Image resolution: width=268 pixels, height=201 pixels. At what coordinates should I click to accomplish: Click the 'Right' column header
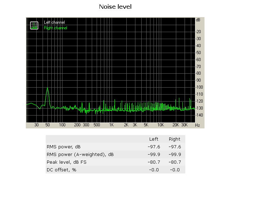[x=174, y=139]
